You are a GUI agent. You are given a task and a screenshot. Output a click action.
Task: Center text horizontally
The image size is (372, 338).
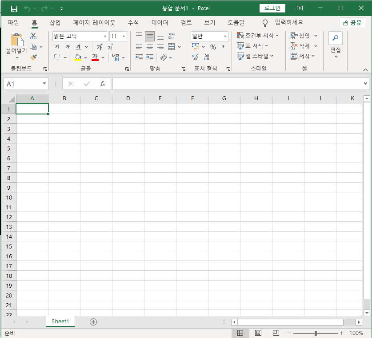(150, 47)
